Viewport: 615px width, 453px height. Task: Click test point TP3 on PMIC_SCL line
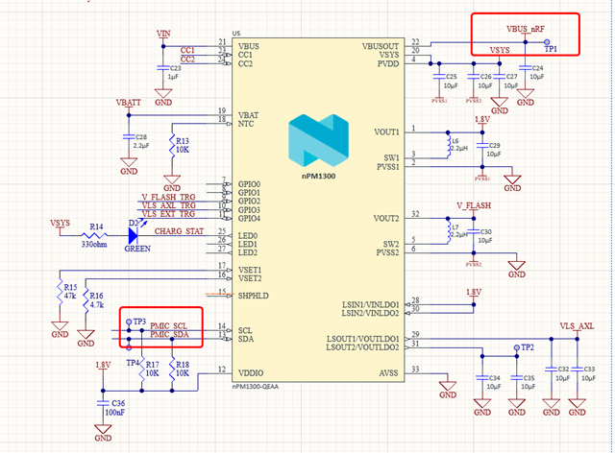point(129,322)
